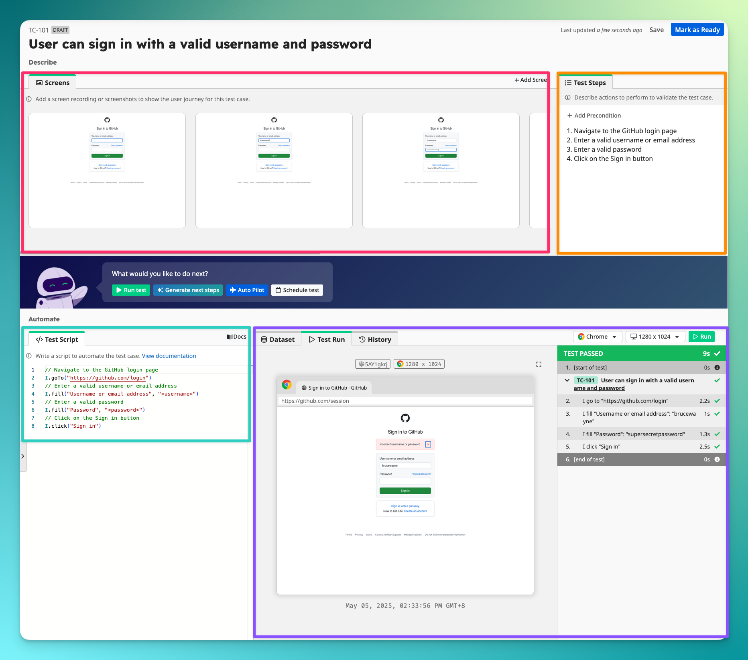748x660 pixels.
Task: Click Generate next steps
Action: click(188, 290)
